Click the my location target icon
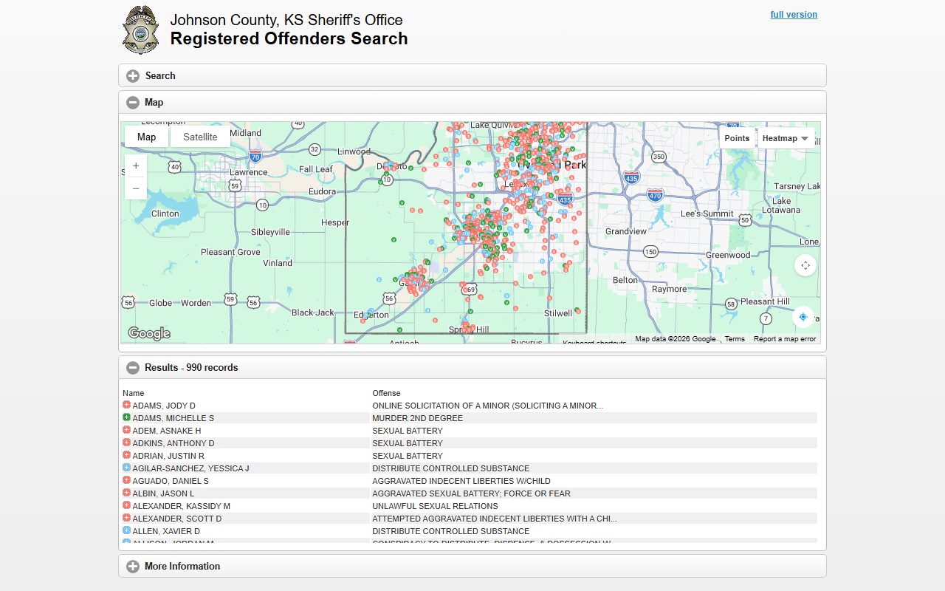945x591 pixels. coord(803,316)
